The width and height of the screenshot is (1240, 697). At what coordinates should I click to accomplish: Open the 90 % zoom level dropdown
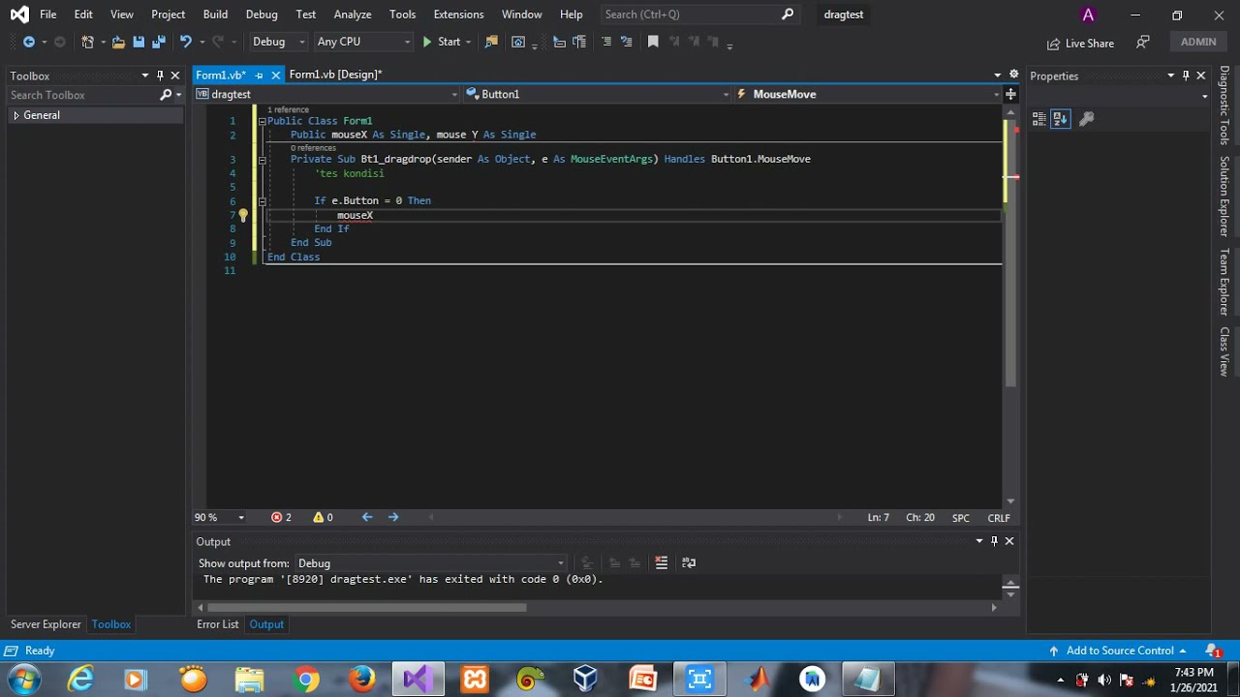pos(219,517)
